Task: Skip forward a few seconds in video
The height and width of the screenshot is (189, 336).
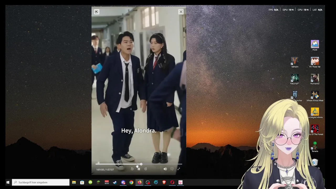Action: tap(146, 169)
